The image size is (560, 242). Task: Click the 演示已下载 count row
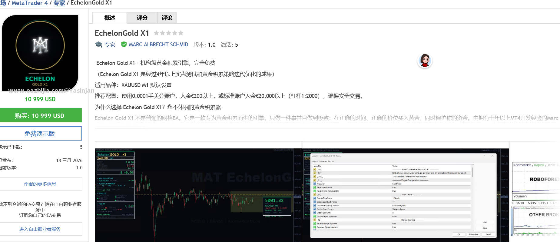(x=41, y=147)
